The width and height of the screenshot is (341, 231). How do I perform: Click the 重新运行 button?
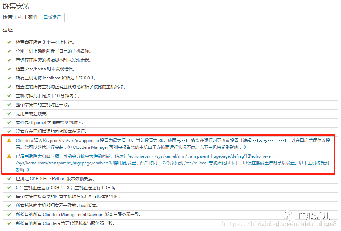(52, 18)
